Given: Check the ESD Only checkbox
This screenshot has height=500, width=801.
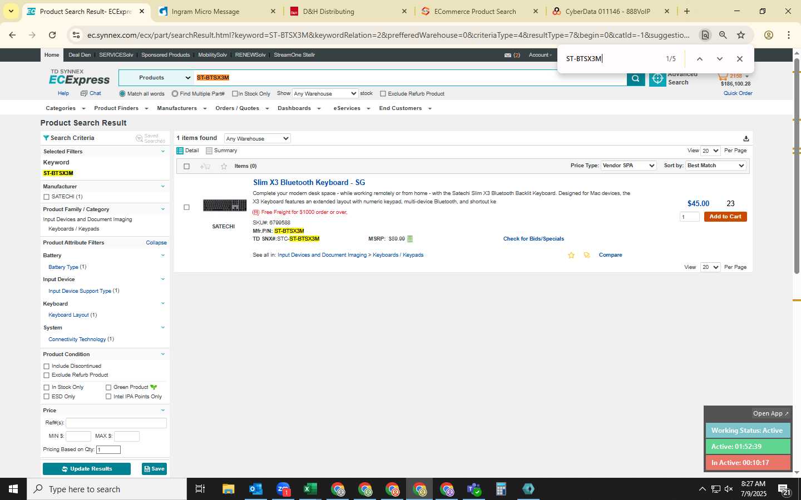Looking at the screenshot, I should (46, 397).
